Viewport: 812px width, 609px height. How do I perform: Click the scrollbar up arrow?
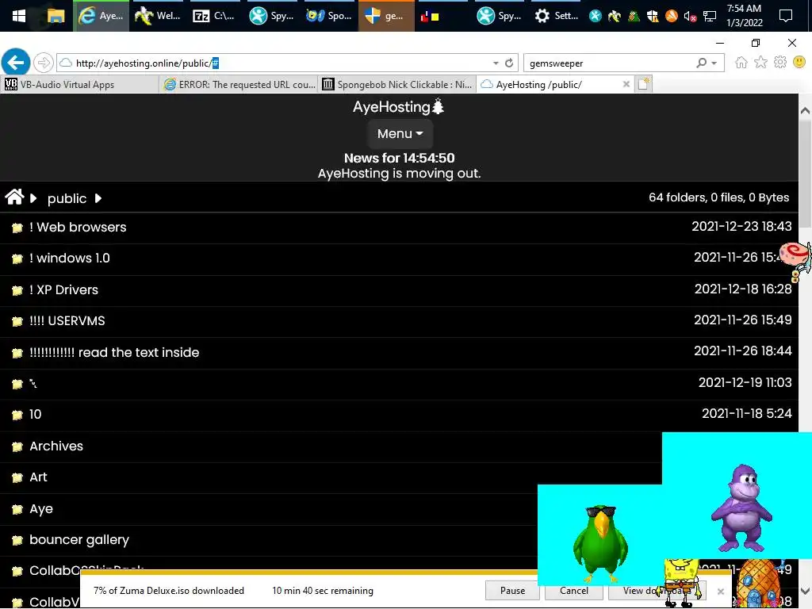805,110
